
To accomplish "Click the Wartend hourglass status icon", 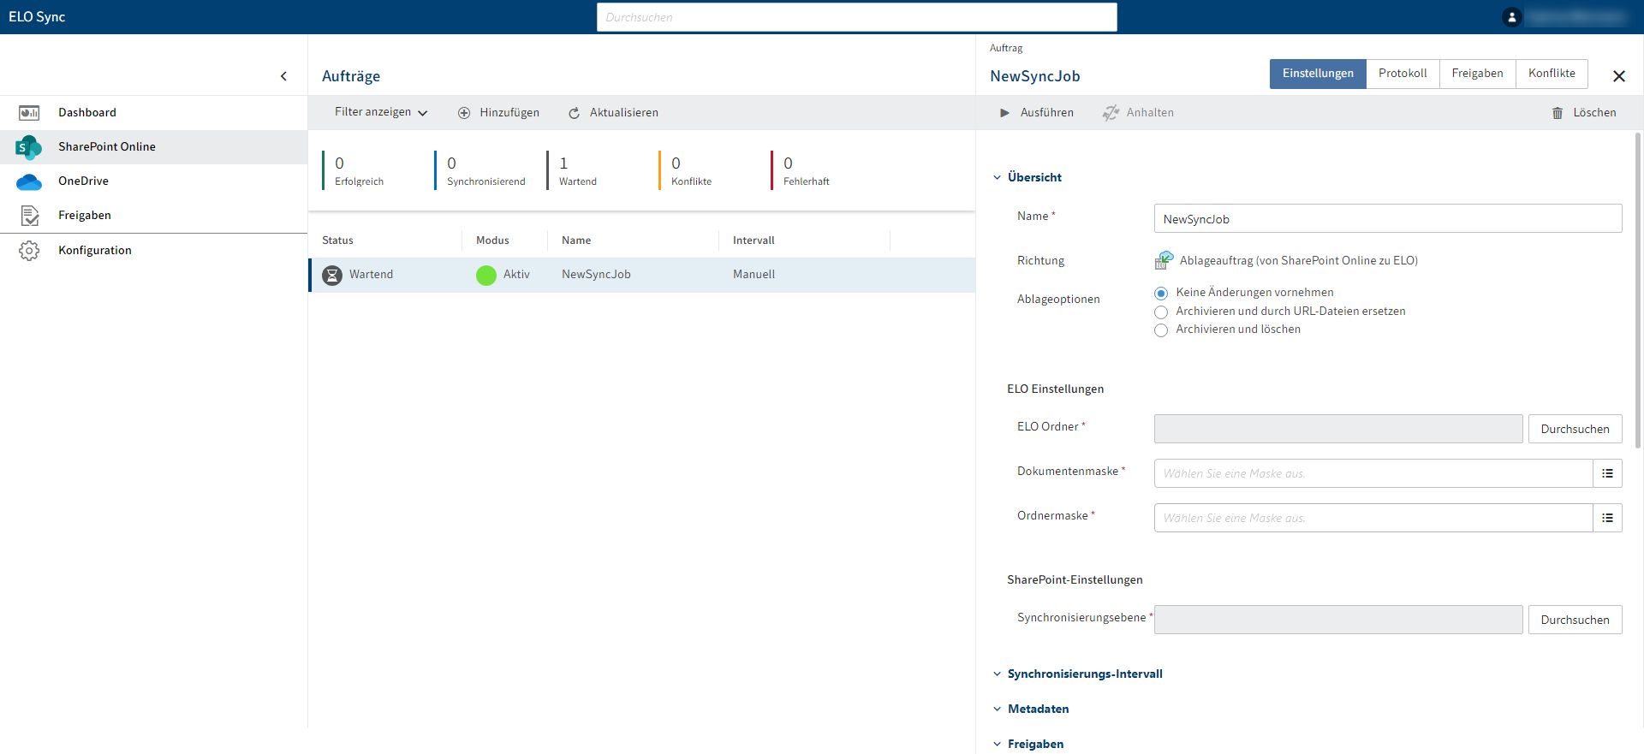I will [x=332, y=276].
